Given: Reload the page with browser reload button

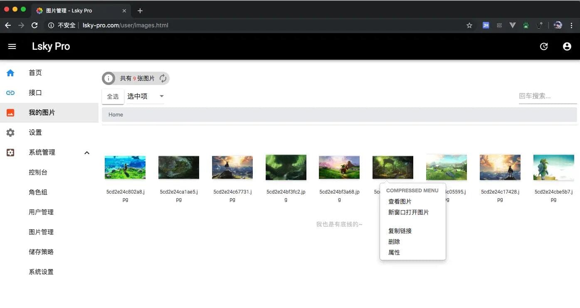Looking at the screenshot, I should point(35,25).
